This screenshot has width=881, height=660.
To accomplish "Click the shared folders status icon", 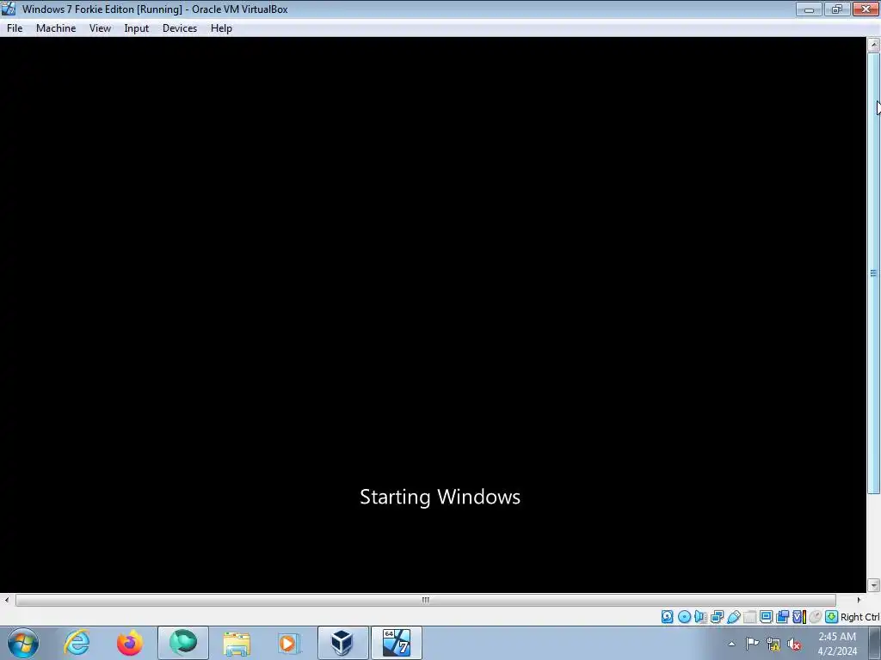I will click(x=749, y=617).
